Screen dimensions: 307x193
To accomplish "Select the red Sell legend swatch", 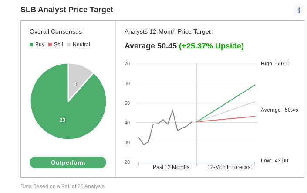I will [50, 45].
